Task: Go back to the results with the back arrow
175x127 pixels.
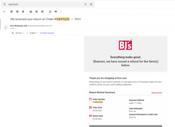Action: [x=5, y=12]
